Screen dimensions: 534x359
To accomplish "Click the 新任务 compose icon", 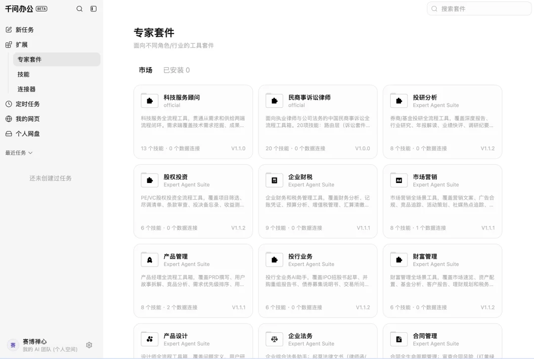I will click(x=9, y=30).
